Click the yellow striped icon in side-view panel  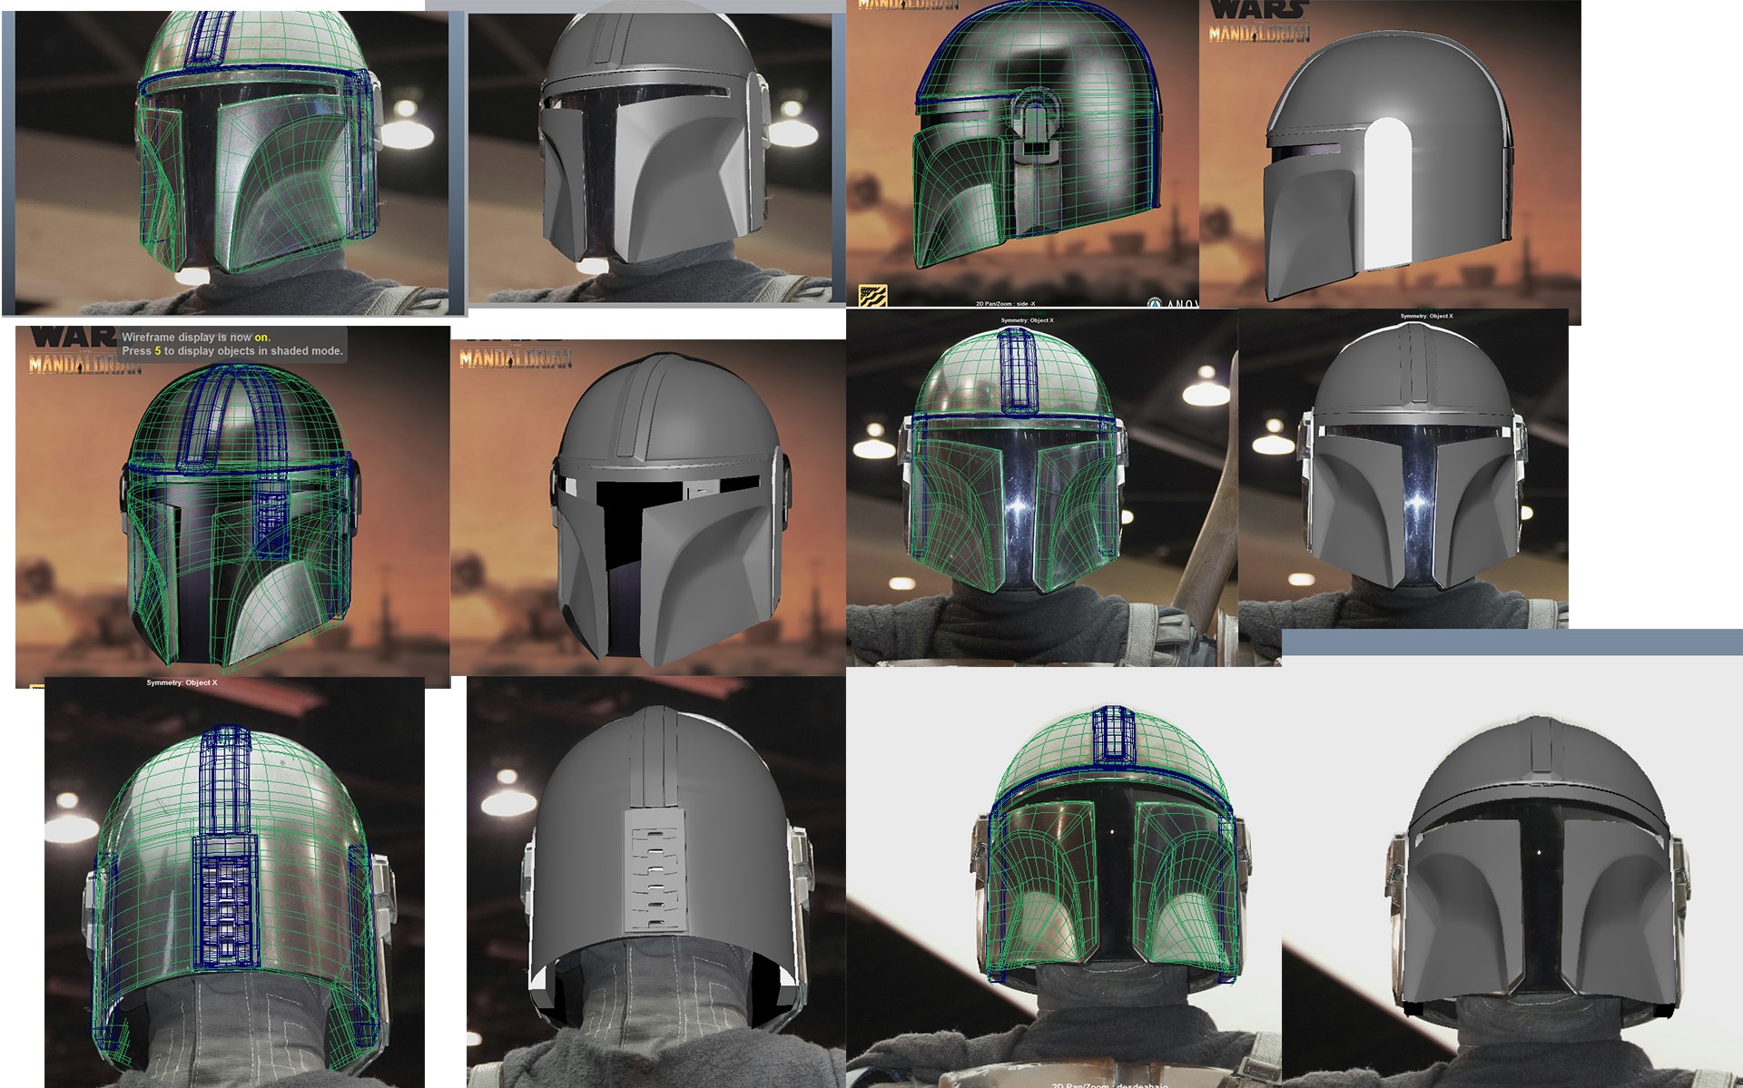tap(872, 295)
